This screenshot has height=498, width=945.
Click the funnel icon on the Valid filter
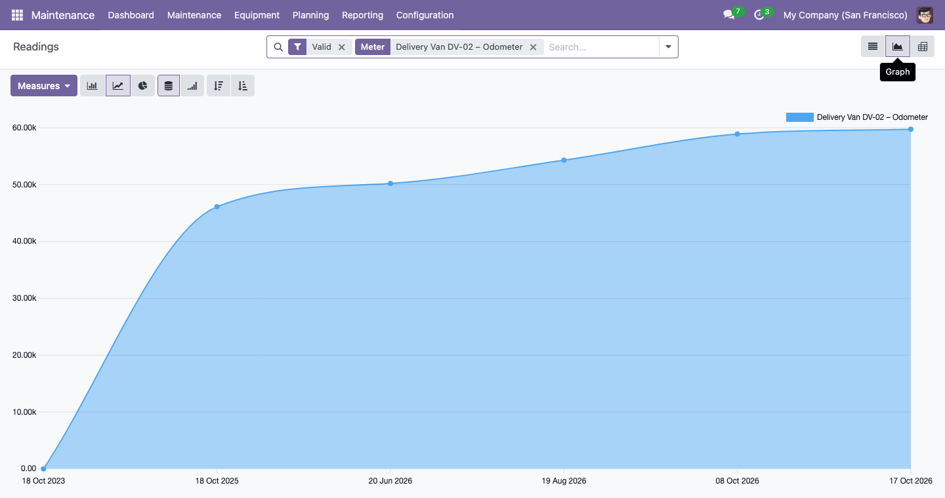pos(297,47)
